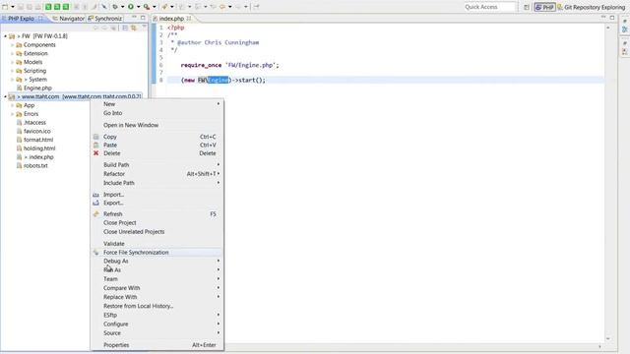
Task: Open the Refactor submenu
Action: point(157,174)
